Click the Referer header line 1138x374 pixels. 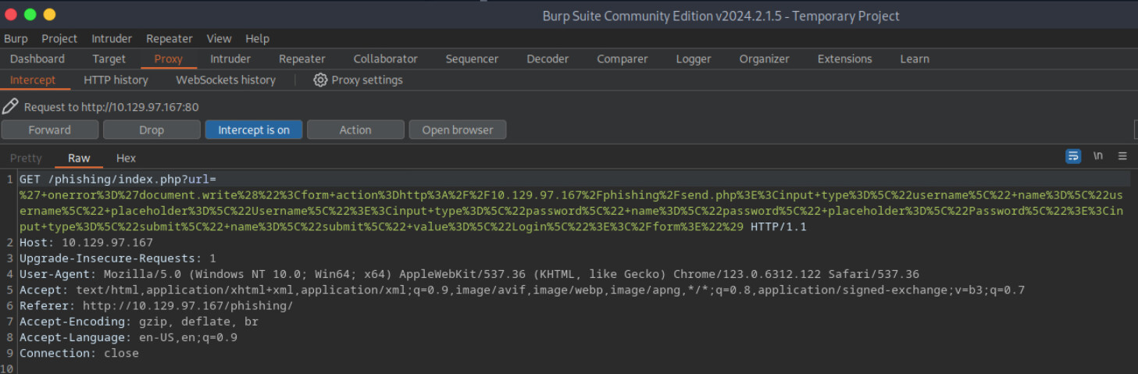click(156, 305)
